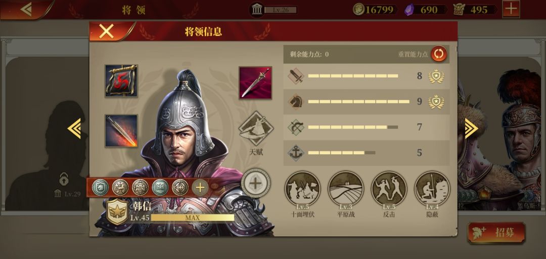Go to the previous general with left chevron
The image size is (546, 259).
tap(74, 128)
